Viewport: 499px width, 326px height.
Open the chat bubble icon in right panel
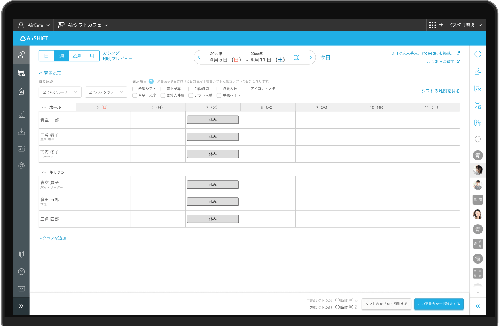[478, 139]
